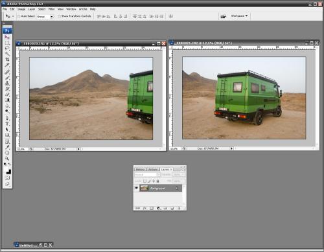Open the File menu
This screenshot has width=324, height=252.
[x=5, y=9]
